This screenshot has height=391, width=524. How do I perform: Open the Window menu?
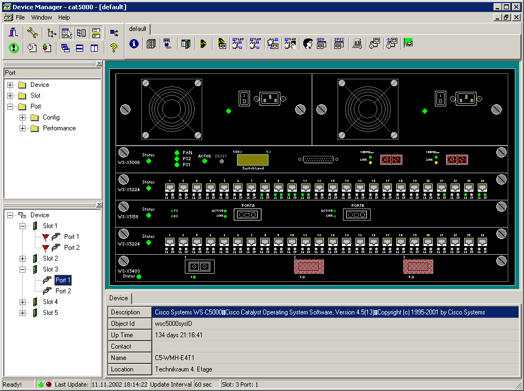click(41, 17)
